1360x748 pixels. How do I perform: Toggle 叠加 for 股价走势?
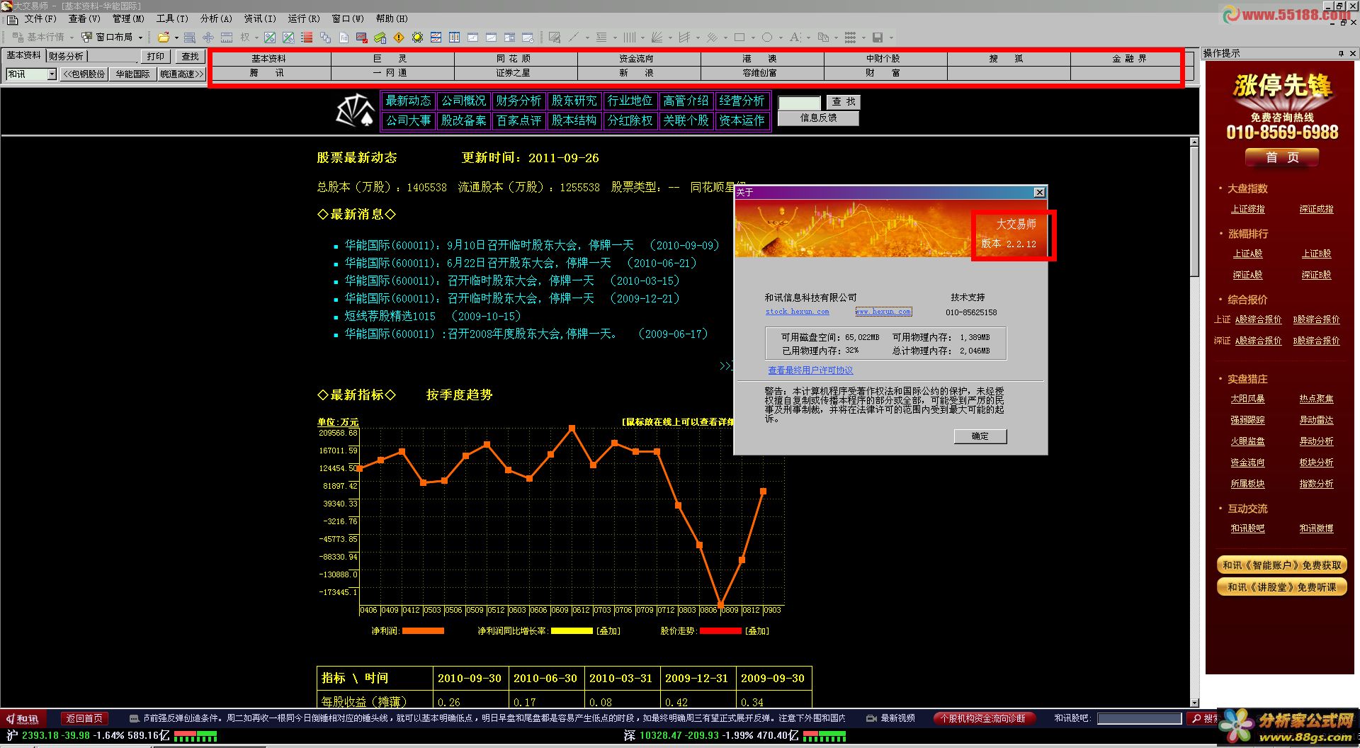(756, 630)
